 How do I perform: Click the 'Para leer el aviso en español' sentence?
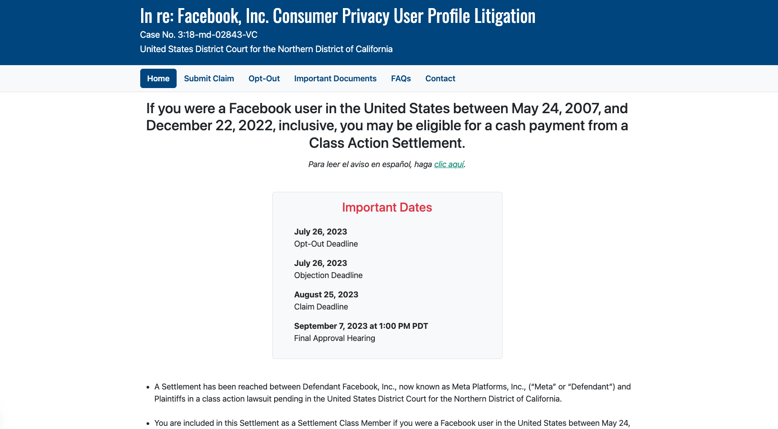370,164
